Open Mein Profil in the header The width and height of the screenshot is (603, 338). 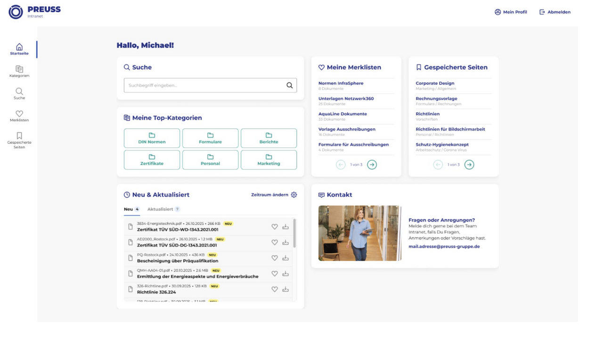511,12
